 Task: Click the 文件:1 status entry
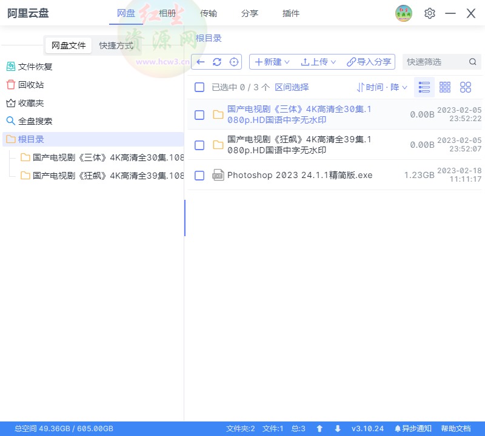273,429
